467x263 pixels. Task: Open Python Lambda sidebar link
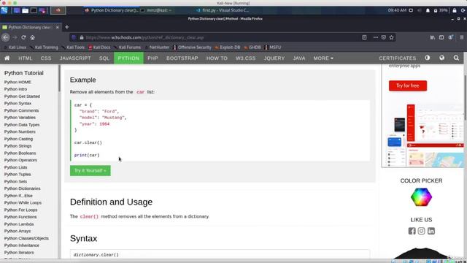click(x=19, y=224)
